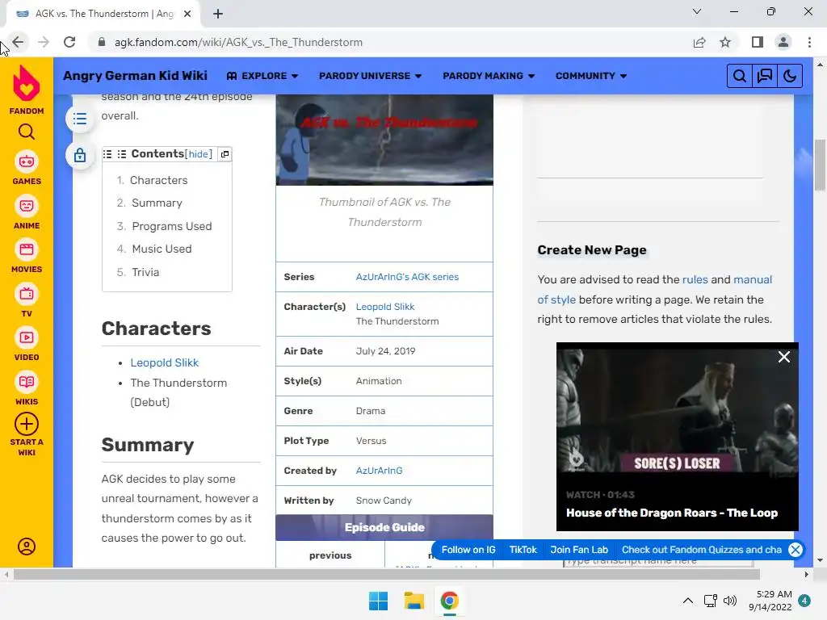Click the page lock icon
The width and height of the screenshot is (827, 620).
point(80,155)
